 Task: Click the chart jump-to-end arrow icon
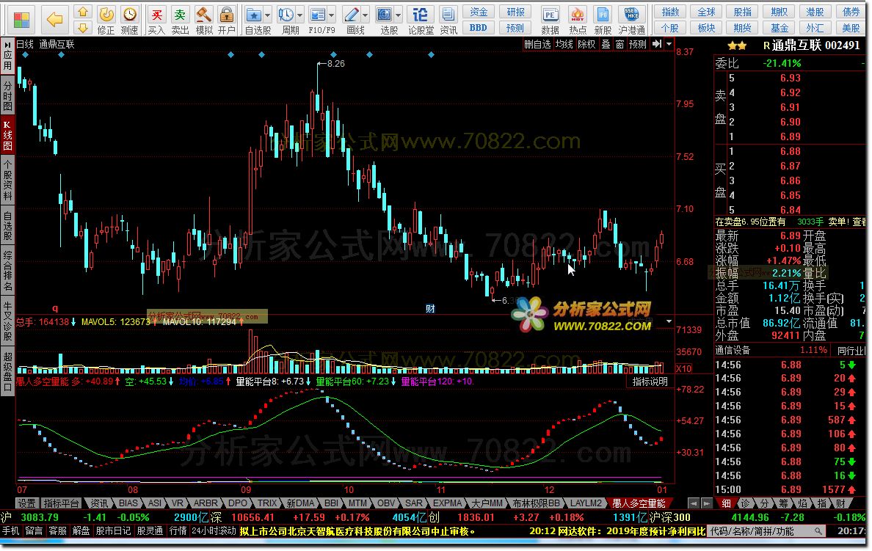pyautogui.click(x=657, y=44)
